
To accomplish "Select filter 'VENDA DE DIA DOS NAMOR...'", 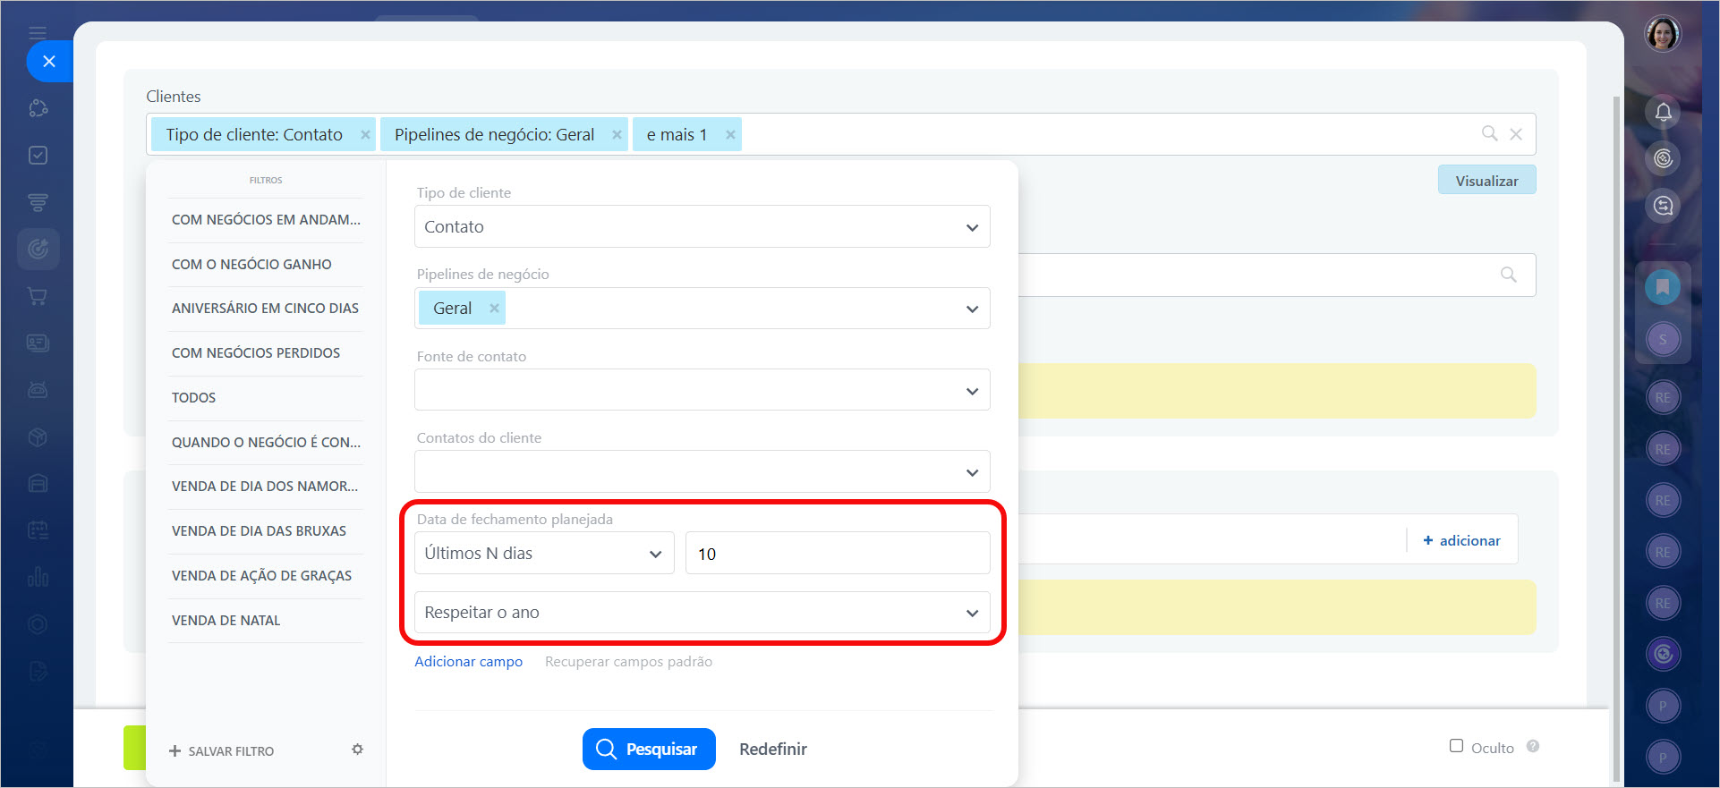I will tap(266, 487).
